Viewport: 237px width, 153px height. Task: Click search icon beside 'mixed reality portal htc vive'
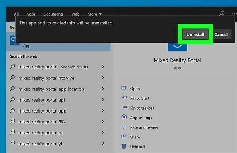tap(12, 78)
